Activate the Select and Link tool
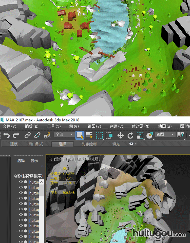190x243 pixels. (x=28, y=135)
